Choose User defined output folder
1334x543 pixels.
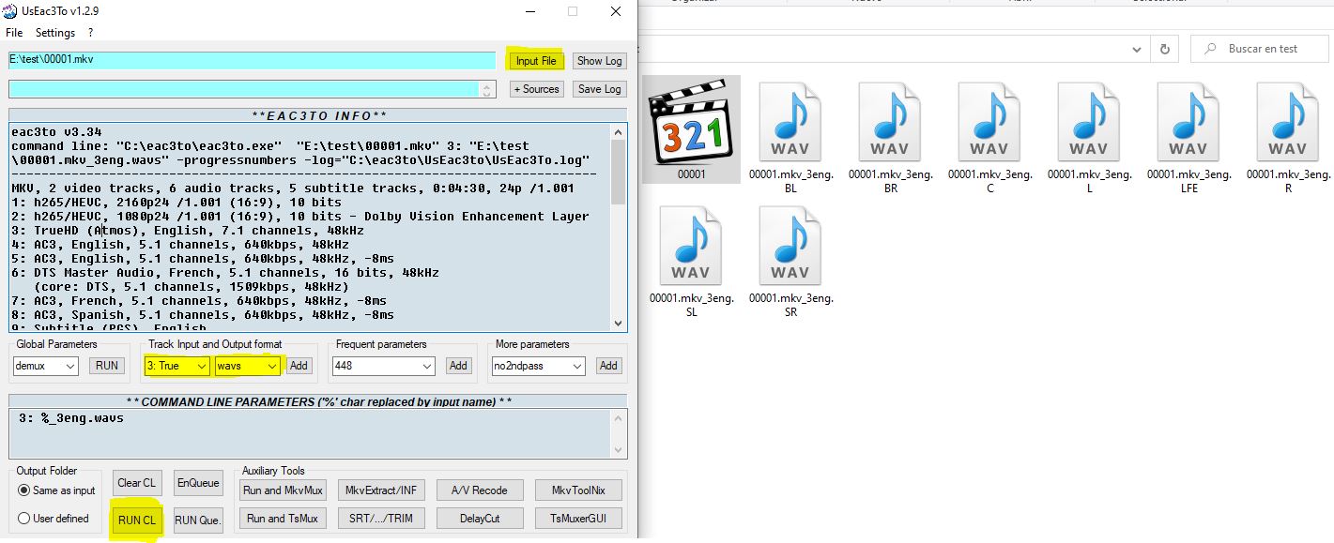coord(54,519)
